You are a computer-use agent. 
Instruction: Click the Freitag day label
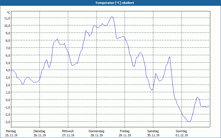coord(125,131)
